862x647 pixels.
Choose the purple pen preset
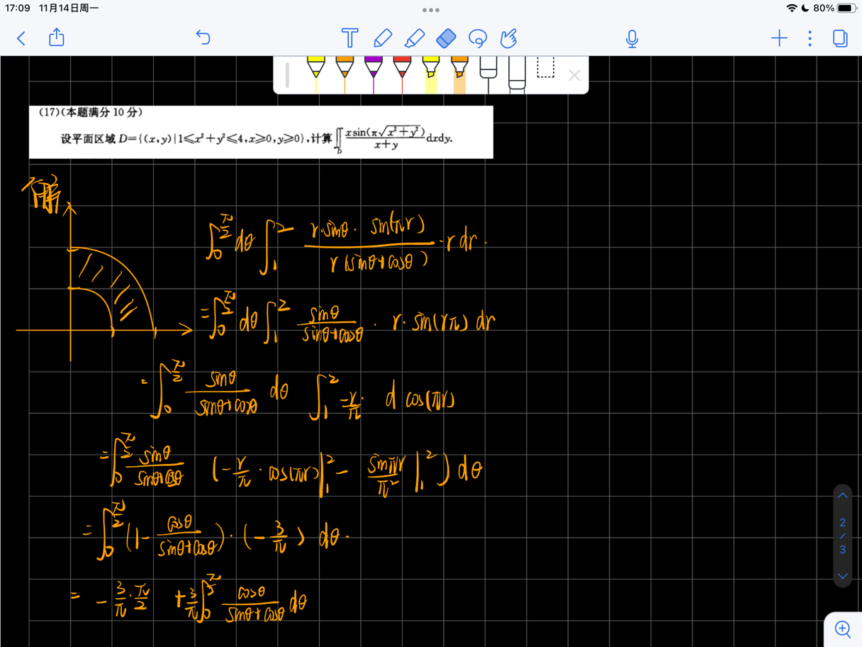[x=374, y=74]
